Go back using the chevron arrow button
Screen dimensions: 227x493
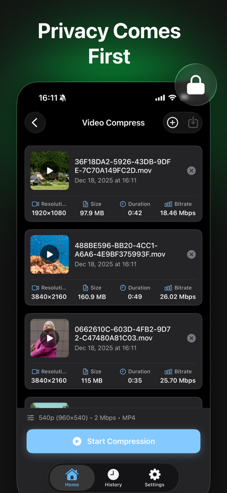(x=35, y=123)
